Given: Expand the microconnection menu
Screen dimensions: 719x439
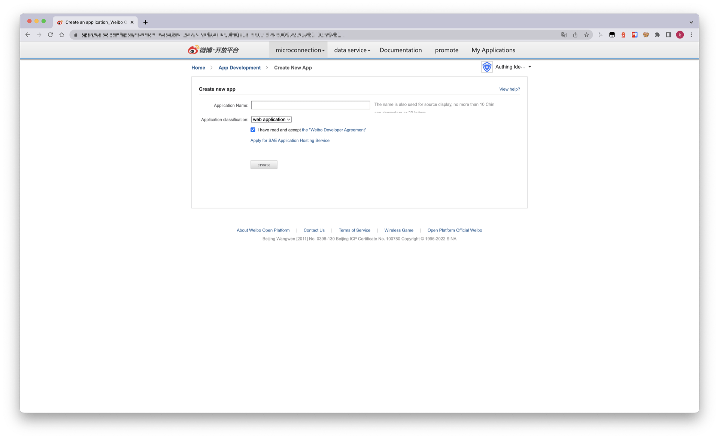Looking at the screenshot, I should [298, 50].
